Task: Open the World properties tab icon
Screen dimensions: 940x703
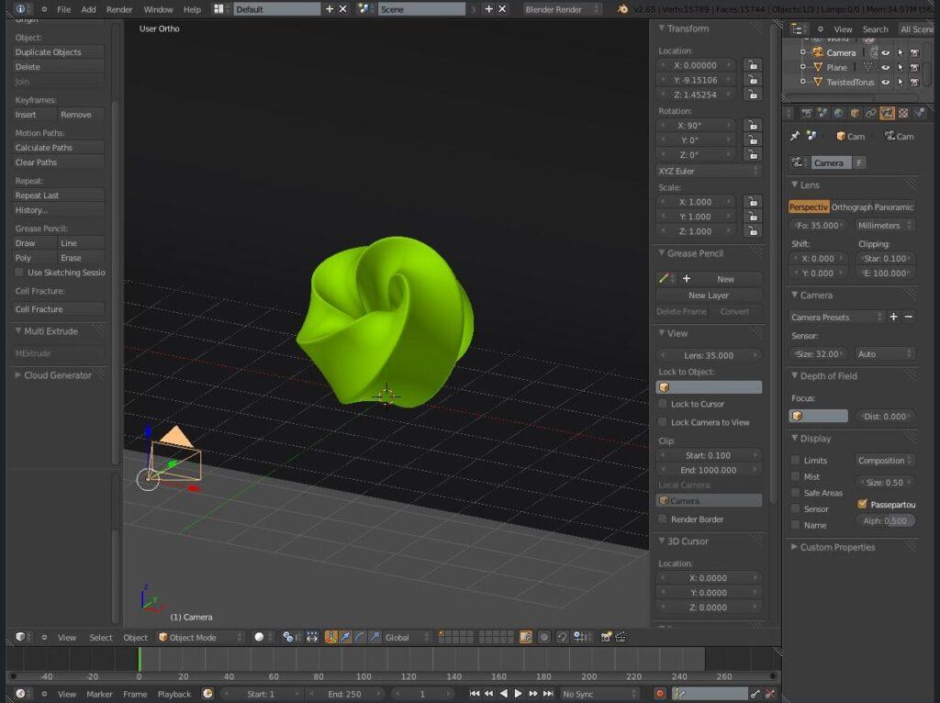Action: pyautogui.click(x=839, y=113)
